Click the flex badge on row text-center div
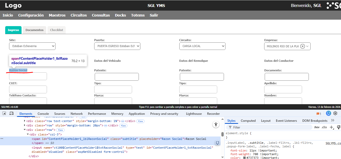The height and width of the screenshot is (159, 341). [x=140, y=121]
